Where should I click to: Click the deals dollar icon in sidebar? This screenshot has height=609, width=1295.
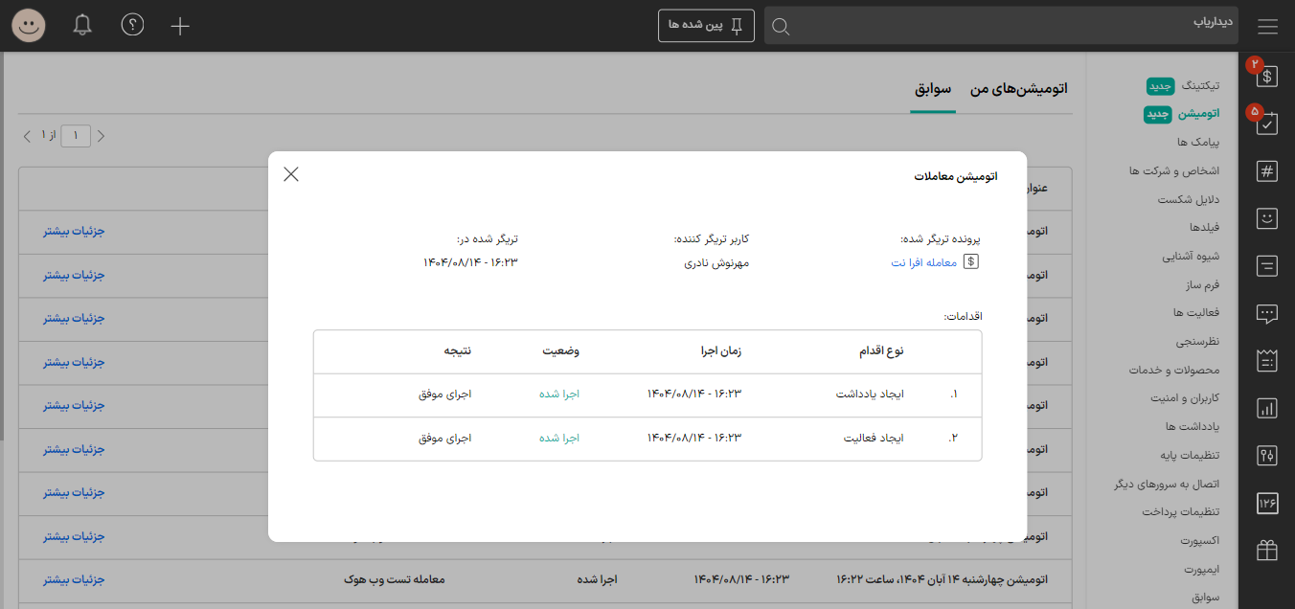(x=1267, y=77)
